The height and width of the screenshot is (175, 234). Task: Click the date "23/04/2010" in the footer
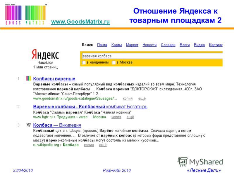tap(23, 170)
